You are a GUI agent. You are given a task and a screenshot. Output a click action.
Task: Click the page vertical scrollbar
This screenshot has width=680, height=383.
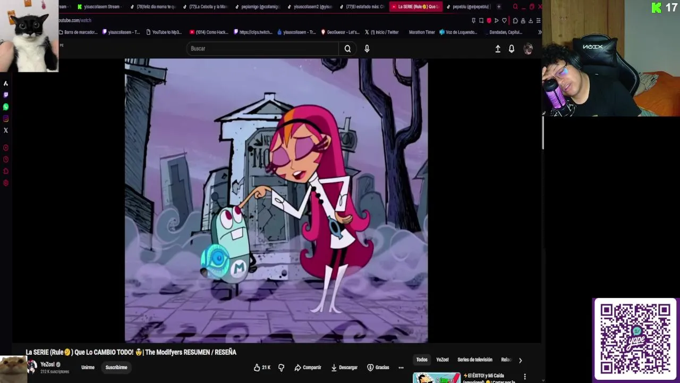[542, 133]
